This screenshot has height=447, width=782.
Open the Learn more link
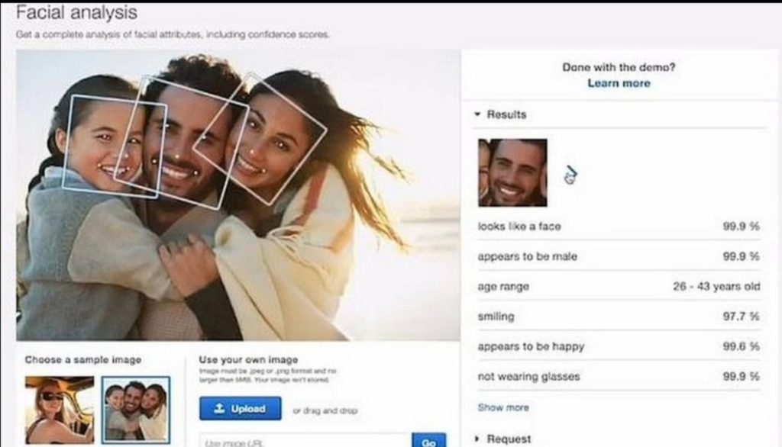click(619, 83)
